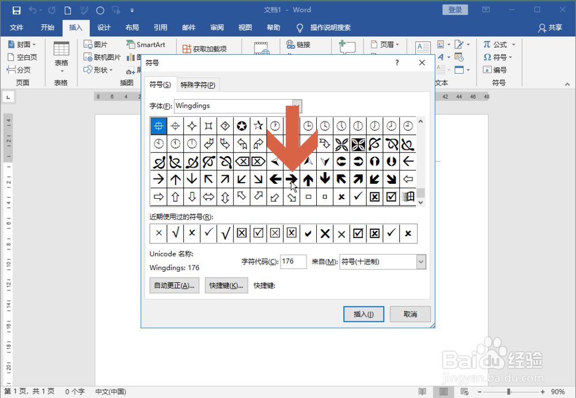Insert a blank page (空白页)
The image size is (576, 398).
point(21,56)
